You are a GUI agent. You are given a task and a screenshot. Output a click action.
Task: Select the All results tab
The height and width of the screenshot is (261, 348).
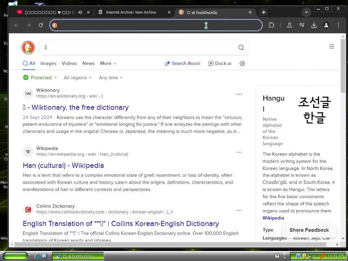29,64
